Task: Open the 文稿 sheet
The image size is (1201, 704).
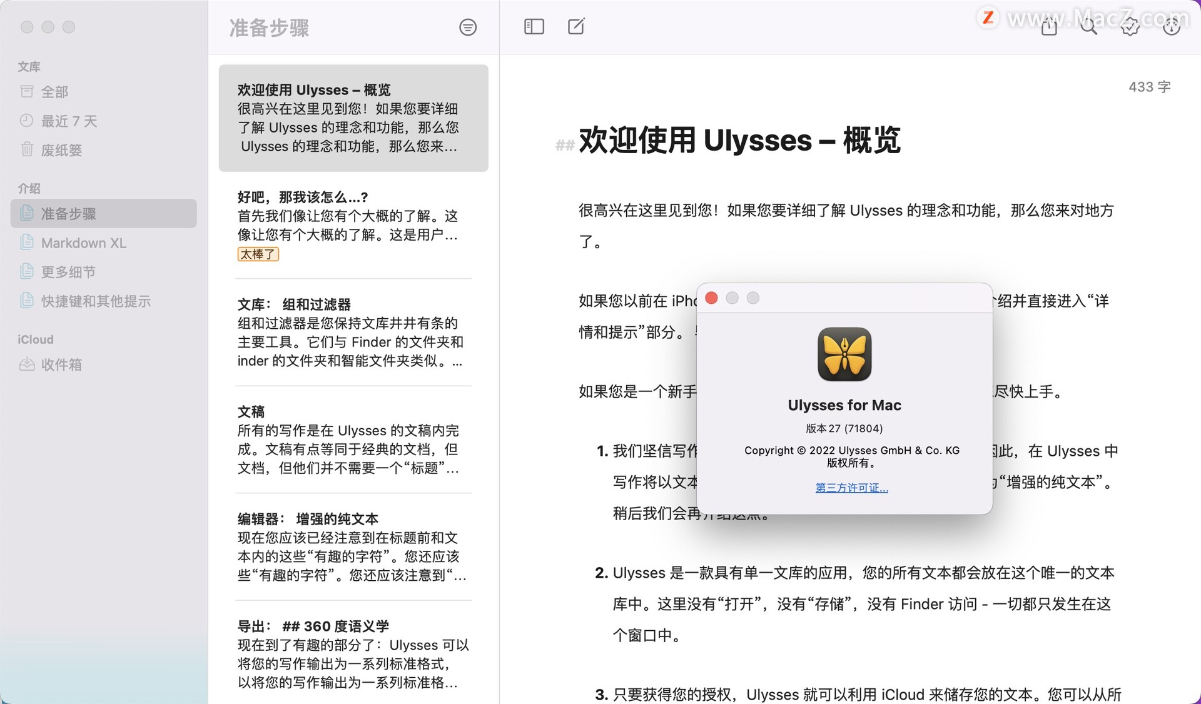Action: point(353,440)
